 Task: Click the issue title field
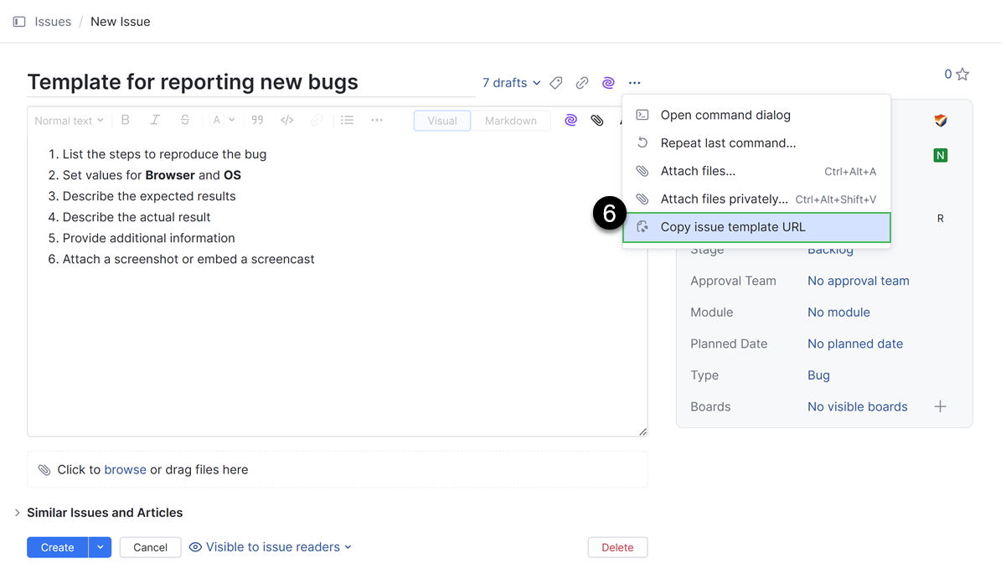(x=250, y=82)
